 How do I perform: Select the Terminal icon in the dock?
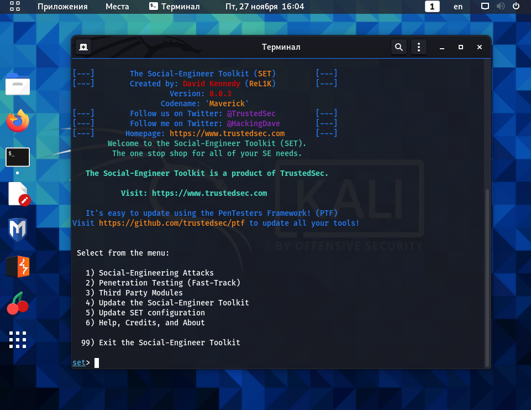(x=18, y=157)
